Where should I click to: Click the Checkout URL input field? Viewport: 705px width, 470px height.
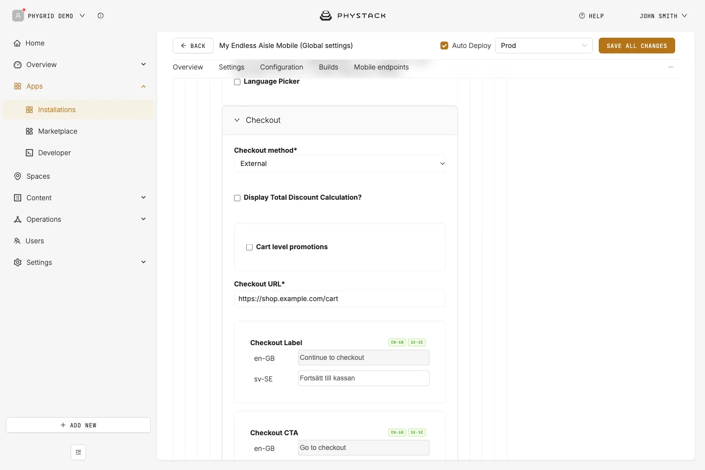click(x=340, y=299)
